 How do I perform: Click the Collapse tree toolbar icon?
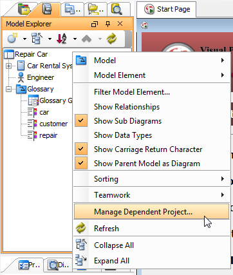[x=37, y=39]
